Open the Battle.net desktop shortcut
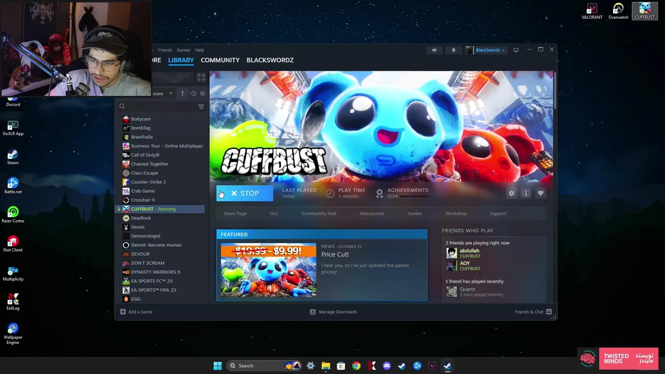This screenshot has height=374, width=665. [13, 186]
